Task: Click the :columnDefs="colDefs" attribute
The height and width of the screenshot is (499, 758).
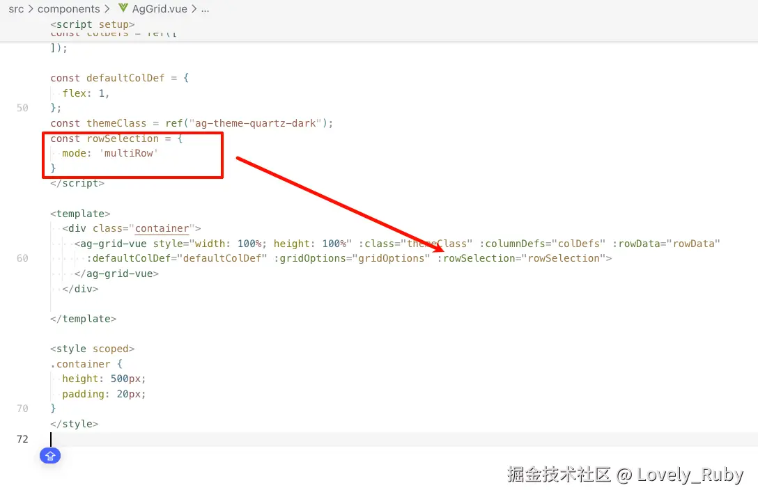Action: [x=543, y=244]
